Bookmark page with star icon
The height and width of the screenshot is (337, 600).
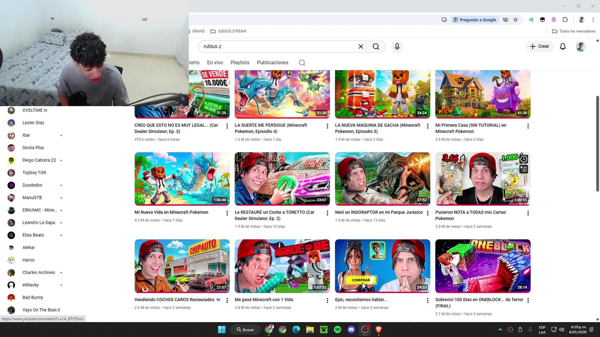click(x=516, y=20)
